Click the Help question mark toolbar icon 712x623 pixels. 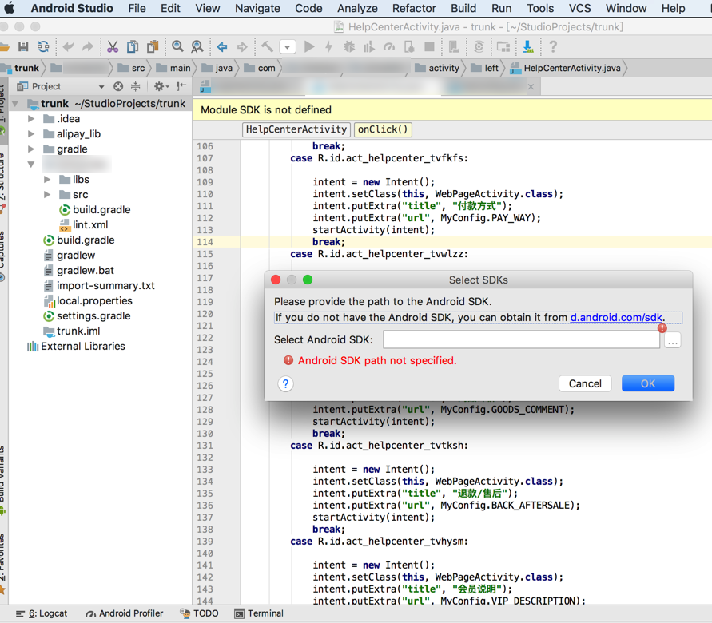[x=553, y=47]
